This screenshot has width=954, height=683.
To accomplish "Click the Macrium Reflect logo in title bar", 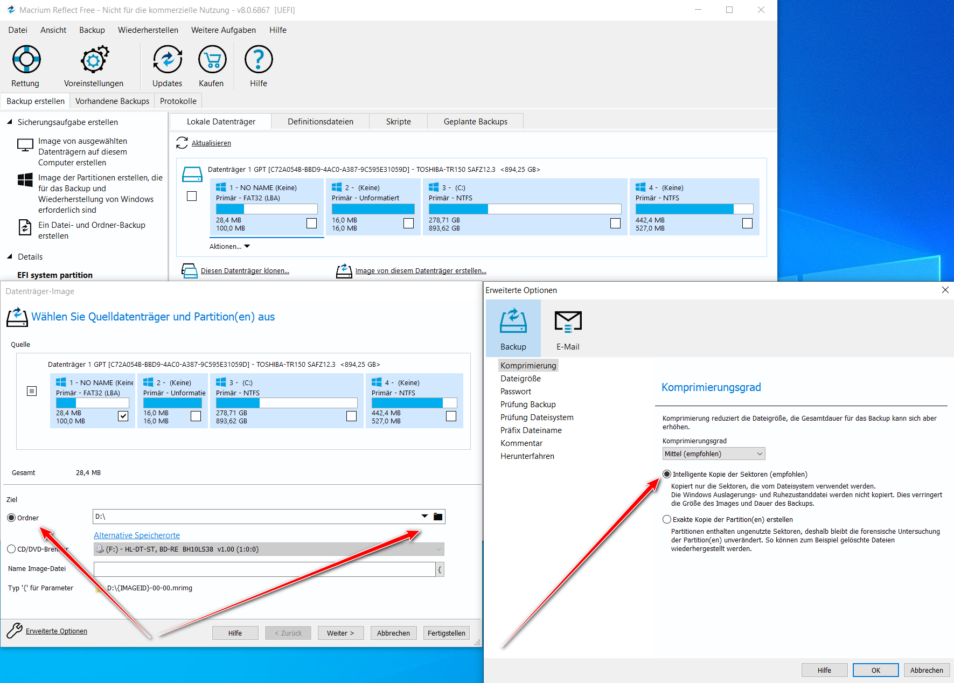I will (x=11, y=10).
